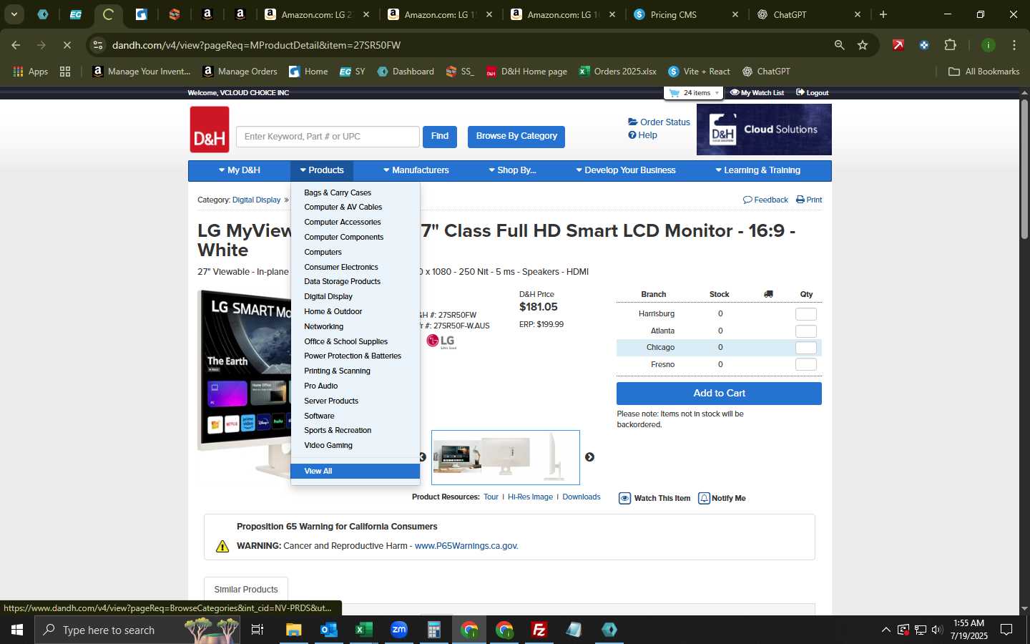Open the Calculator taskbar icon
Viewport: 1030px width, 644px height.
(434, 630)
